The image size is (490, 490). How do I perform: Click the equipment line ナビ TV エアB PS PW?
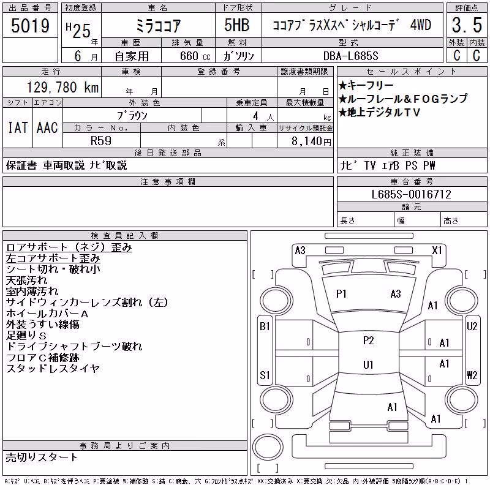pos(388,165)
